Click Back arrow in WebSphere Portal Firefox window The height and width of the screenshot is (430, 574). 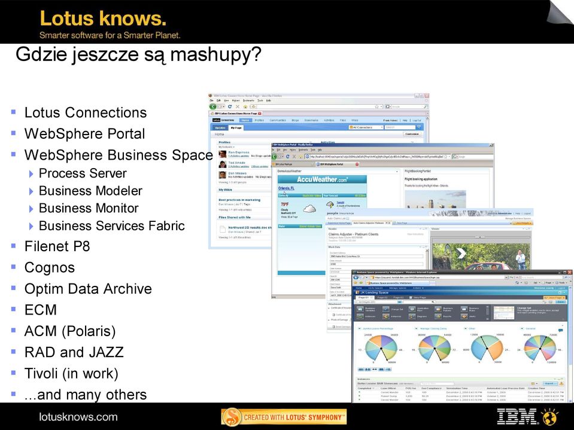tap(274, 157)
